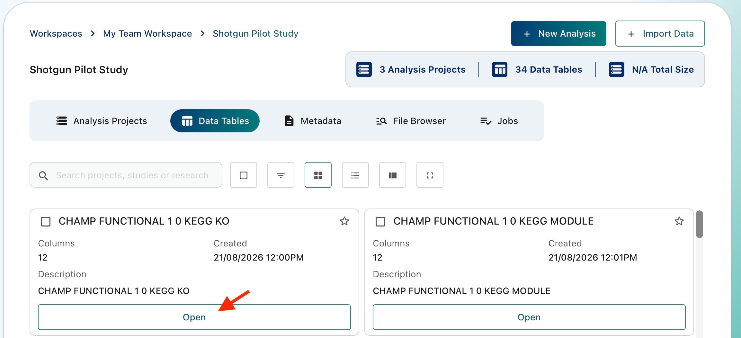Select the CHAMP FUNCTIONAL 1 0 KEGG MODULE checkbox
Screen dimensions: 741x338
click(x=380, y=222)
